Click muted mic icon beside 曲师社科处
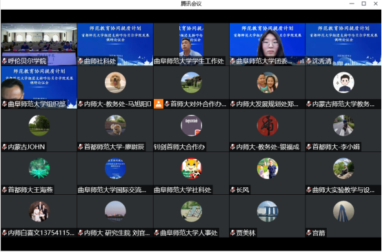 tap(81, 61)
